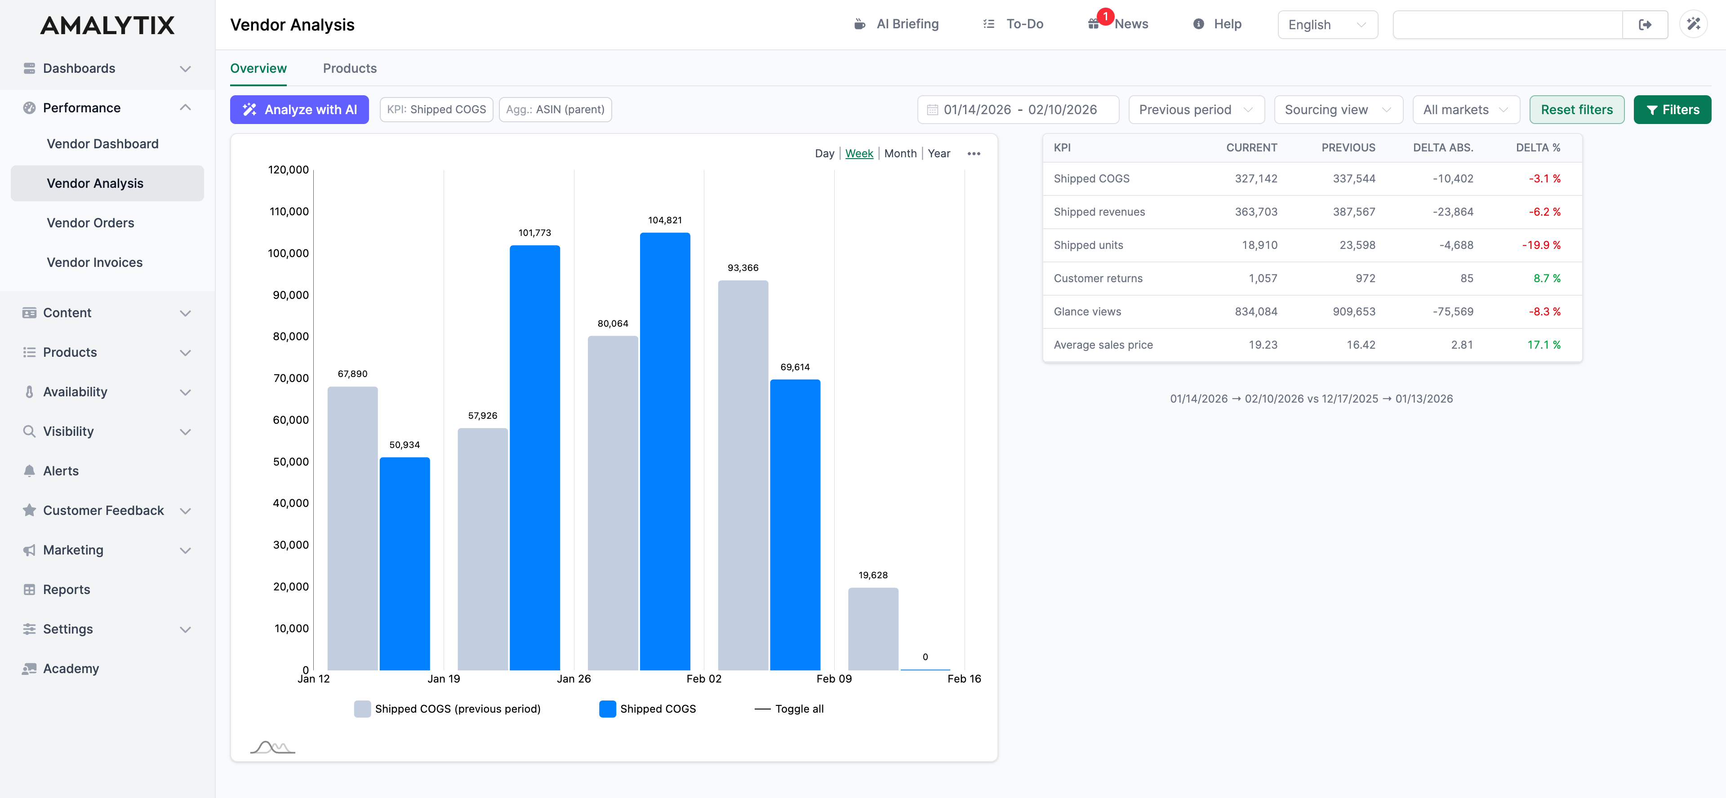Click the Reset filters button
The width and height of the screenshot is (1726, 798).
click(1577, 109)
